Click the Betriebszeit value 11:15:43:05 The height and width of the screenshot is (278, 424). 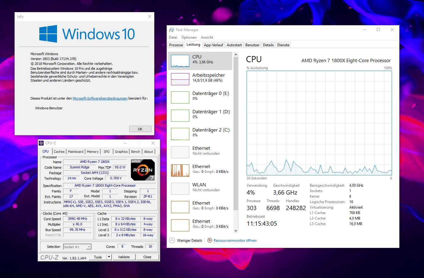click(x=262, y=223)
